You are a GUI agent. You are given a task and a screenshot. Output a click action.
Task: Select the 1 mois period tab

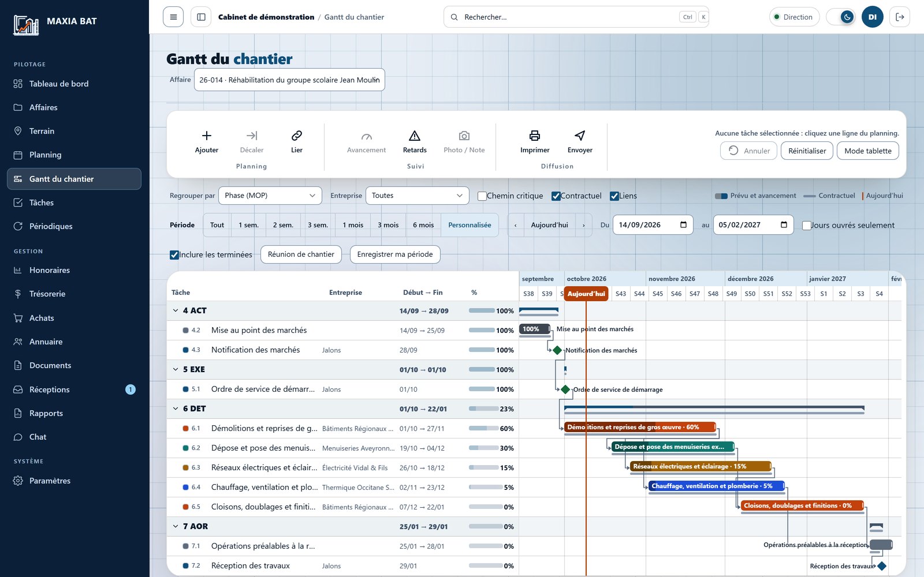point(353,225)
